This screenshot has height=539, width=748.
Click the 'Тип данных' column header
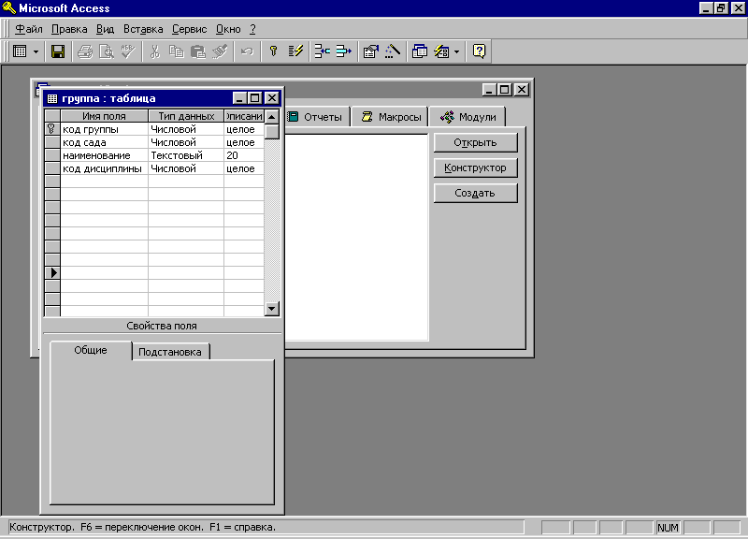click(x=186, y=116)
